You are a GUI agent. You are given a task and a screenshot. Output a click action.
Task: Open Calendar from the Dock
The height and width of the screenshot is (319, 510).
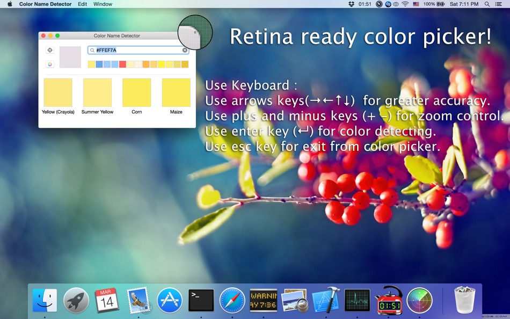point(107,300)
